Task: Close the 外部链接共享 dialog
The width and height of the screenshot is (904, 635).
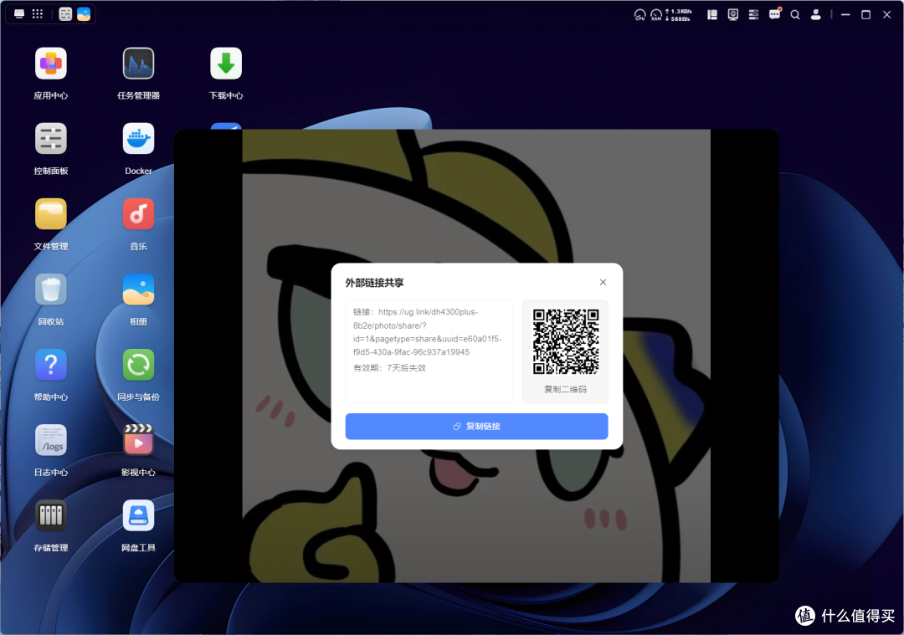Action: click(x=603, y=282)
